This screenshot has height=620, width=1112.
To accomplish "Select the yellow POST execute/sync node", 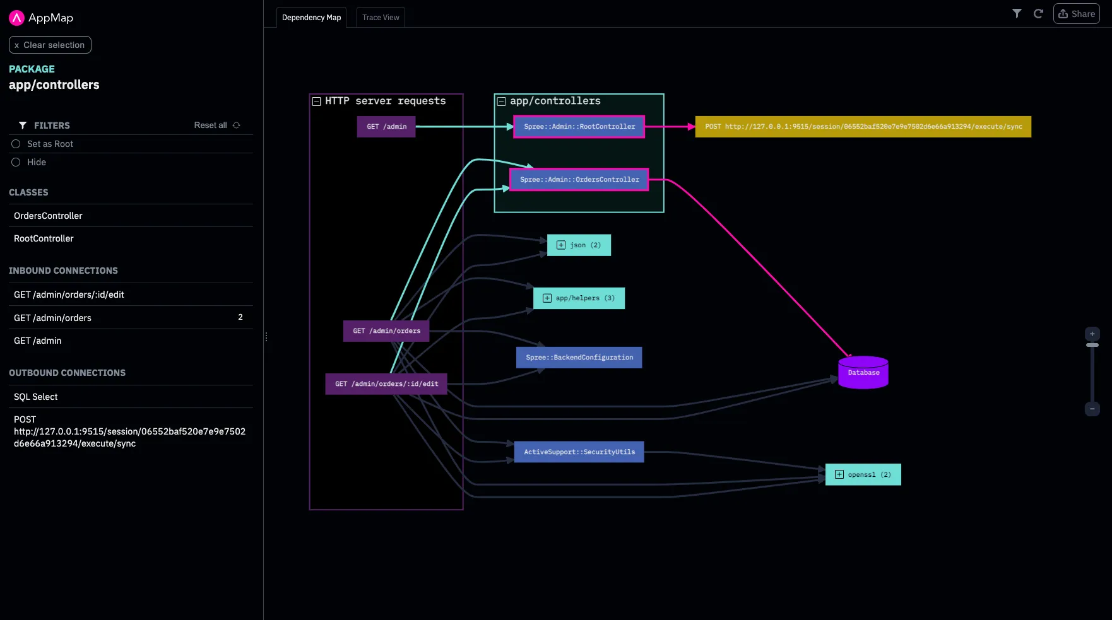I will pyautogui.click(x=863, y=126).
